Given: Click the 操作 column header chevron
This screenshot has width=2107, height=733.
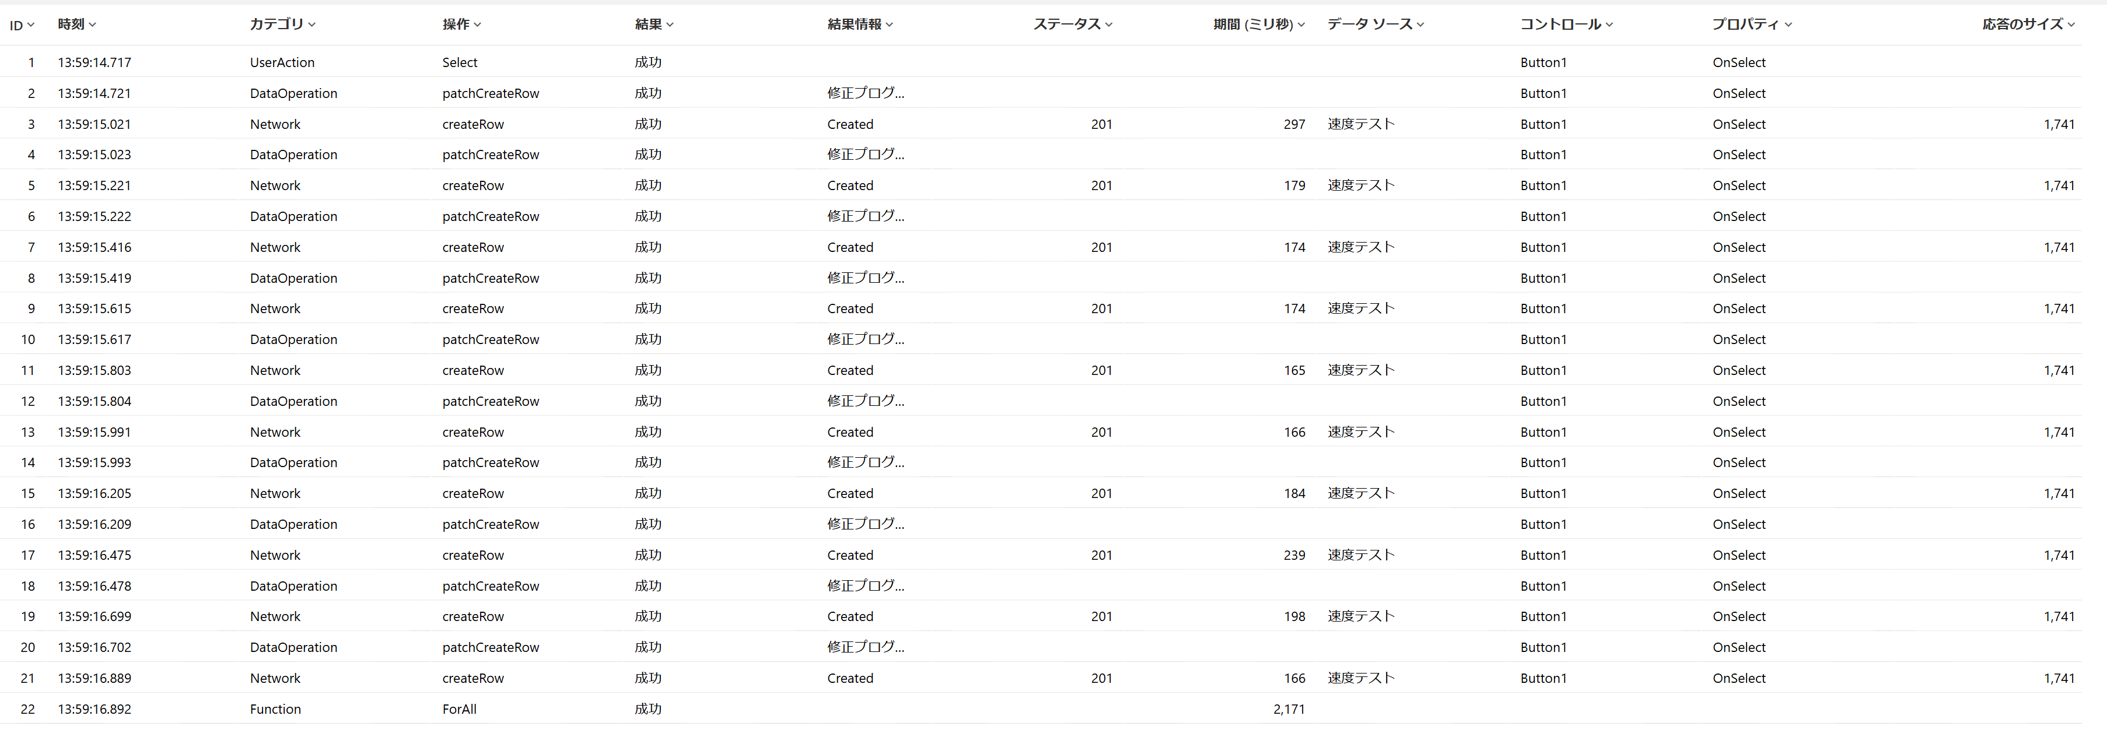Looking at the screenshot, I should [x=478, y=24].
